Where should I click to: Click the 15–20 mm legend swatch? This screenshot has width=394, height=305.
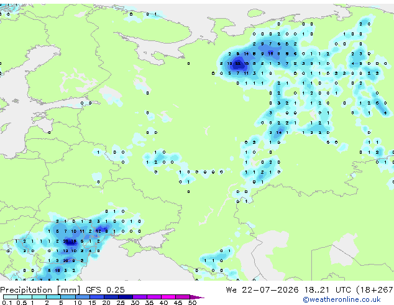(97, 297)
